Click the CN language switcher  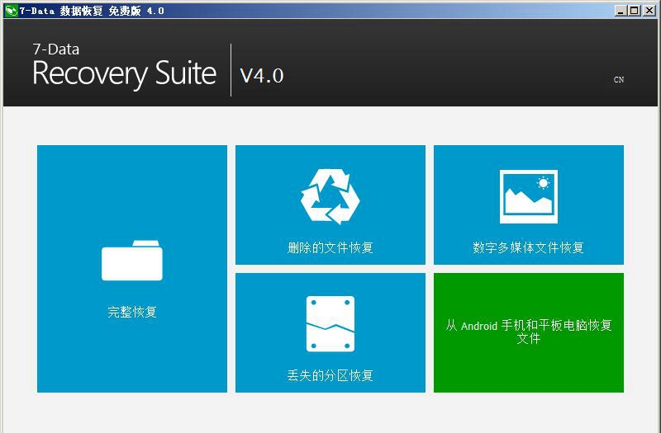(x=618, y=79)
